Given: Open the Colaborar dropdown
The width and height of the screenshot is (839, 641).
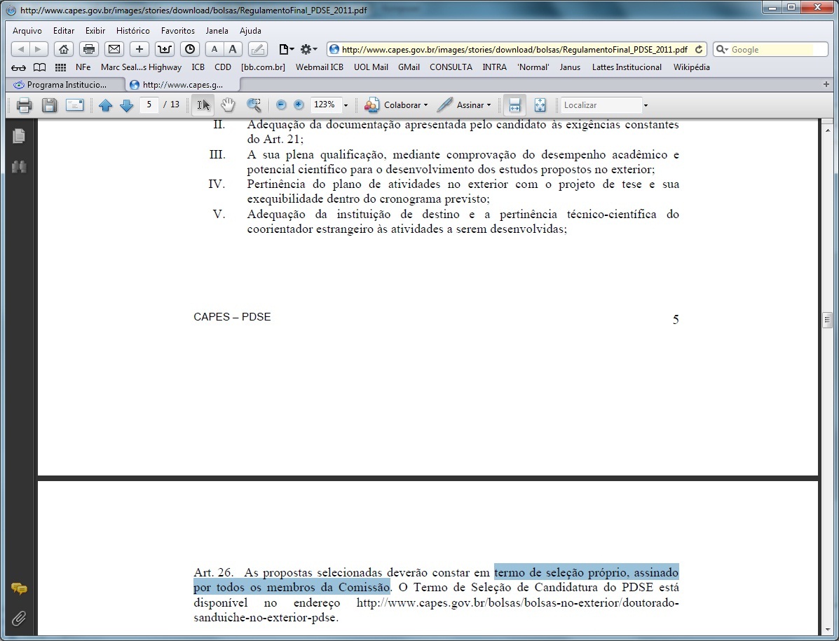Looking at the screenshot, I should (x=397, y=105).
